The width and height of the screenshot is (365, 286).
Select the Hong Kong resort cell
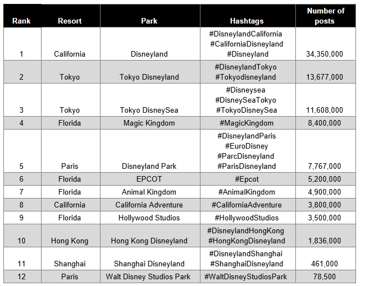click(71, 236)
